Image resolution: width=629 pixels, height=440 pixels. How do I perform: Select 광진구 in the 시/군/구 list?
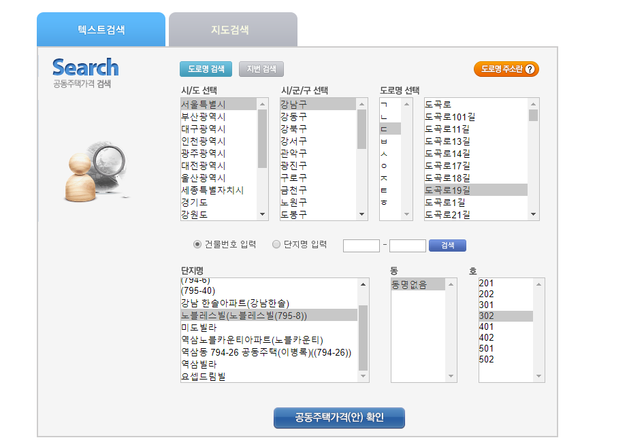(318, 165)
